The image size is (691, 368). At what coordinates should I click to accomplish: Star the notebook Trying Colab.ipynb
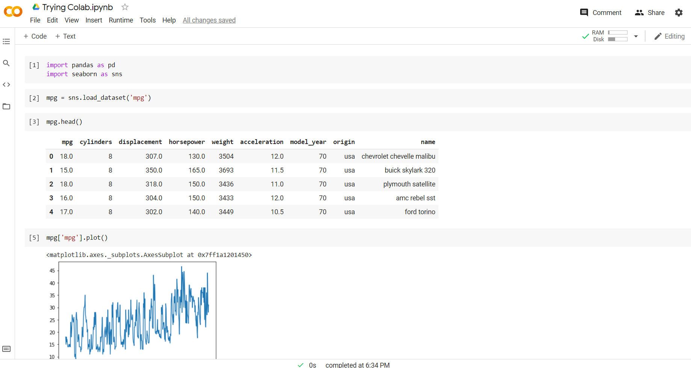tap(125, 7)
